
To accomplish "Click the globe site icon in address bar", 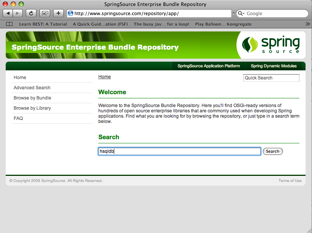I will point(71,14).
